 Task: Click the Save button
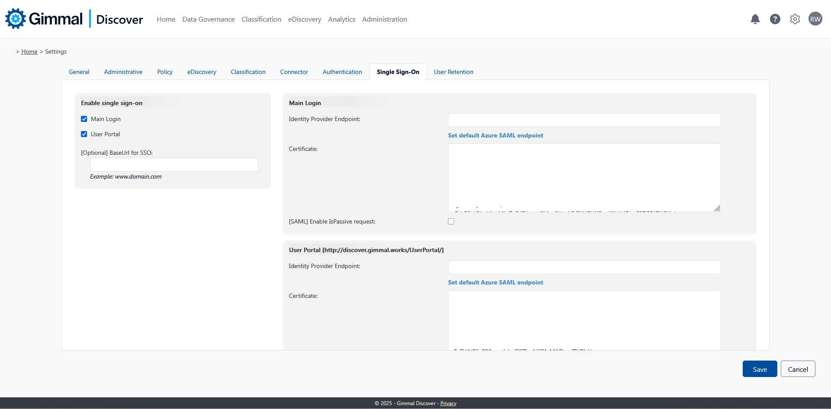760,369
